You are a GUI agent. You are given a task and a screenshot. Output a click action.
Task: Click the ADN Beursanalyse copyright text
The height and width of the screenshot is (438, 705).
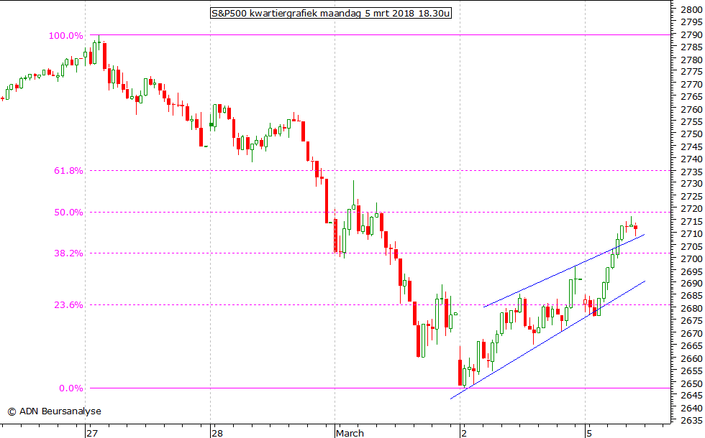pos(55,411)
